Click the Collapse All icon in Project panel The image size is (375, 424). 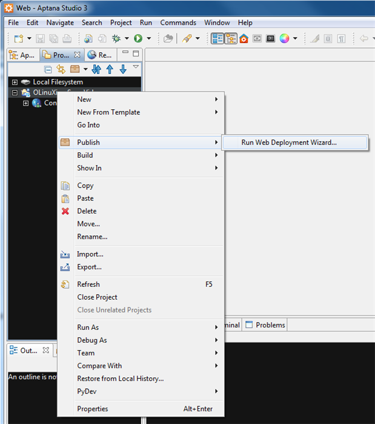(x=48, y=69)
